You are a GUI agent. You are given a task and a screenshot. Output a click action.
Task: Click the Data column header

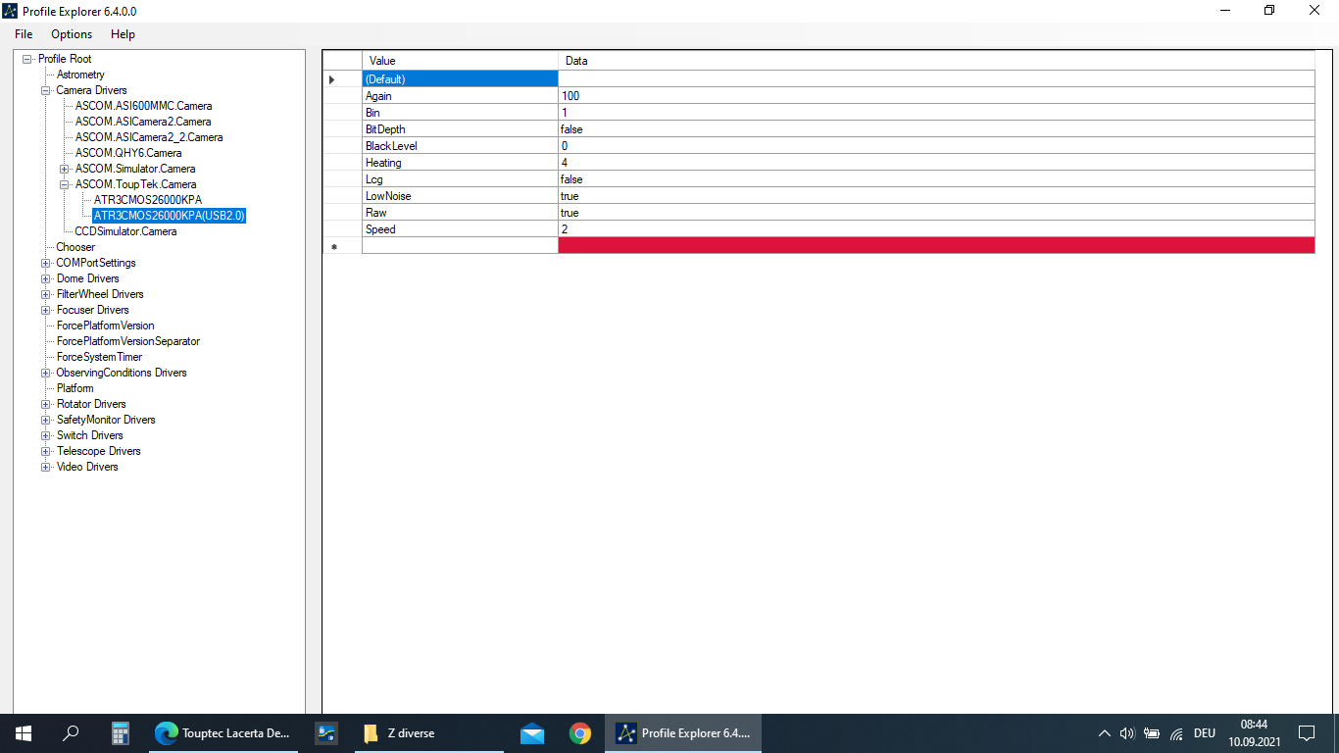click(936, 61)
